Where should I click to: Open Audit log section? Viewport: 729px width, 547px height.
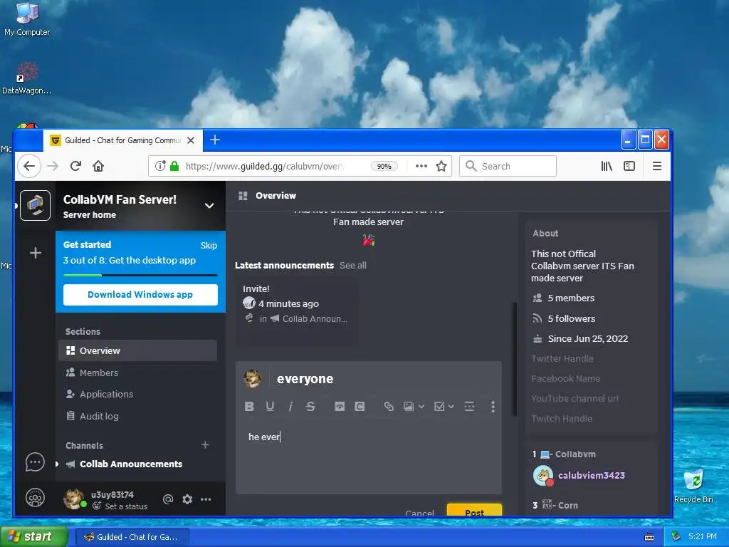click(137, 416)
